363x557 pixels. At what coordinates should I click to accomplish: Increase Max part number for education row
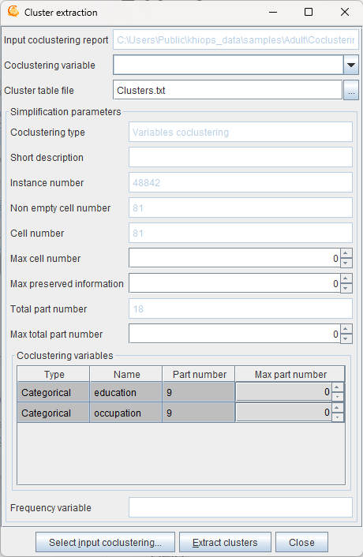(x=337, y=387)
